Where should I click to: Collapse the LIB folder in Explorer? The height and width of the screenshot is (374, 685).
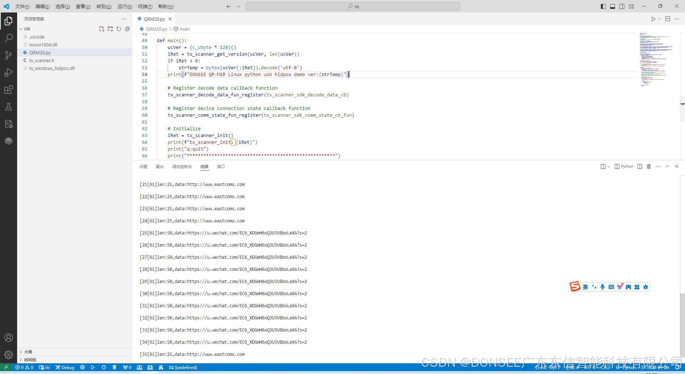21,29
